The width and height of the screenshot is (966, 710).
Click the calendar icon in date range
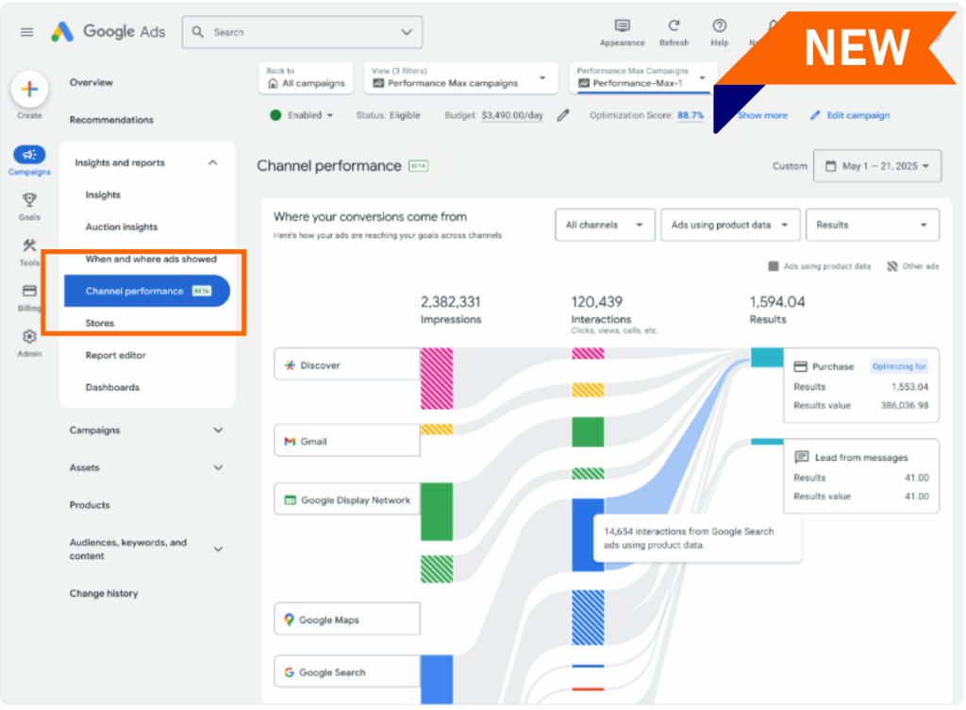point(830,166)
